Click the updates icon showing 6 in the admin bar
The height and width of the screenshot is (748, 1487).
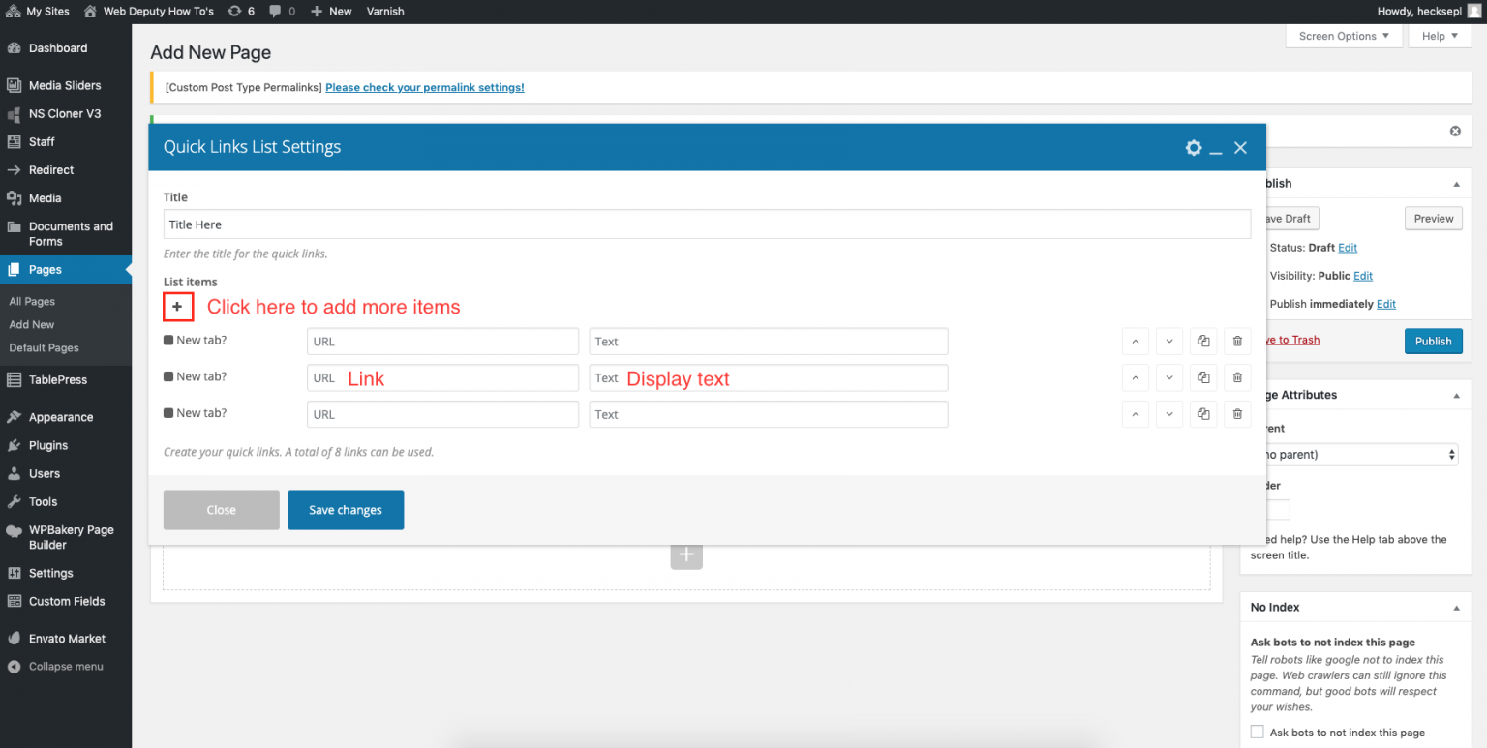click(x=235, y=11)
